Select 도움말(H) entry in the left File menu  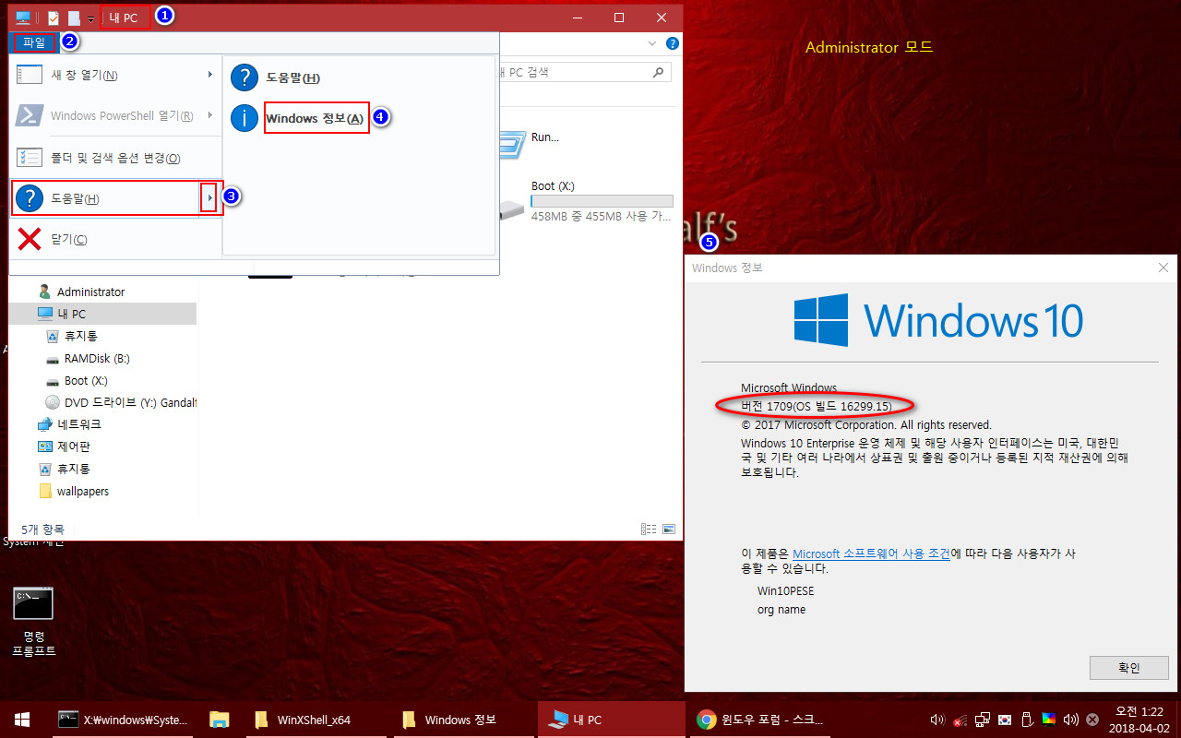105,198
